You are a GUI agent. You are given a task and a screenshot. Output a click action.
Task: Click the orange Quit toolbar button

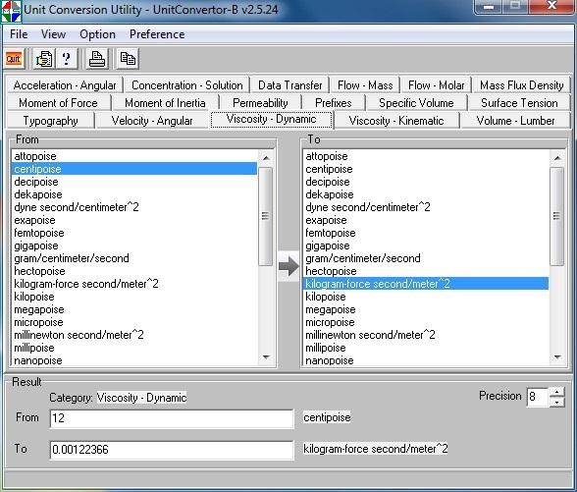click(14, 59)
